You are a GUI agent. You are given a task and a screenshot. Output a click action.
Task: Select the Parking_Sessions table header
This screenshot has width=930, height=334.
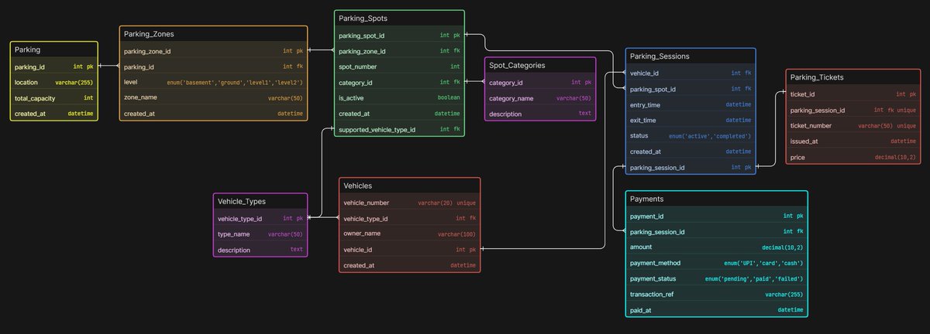click(691, 56)
